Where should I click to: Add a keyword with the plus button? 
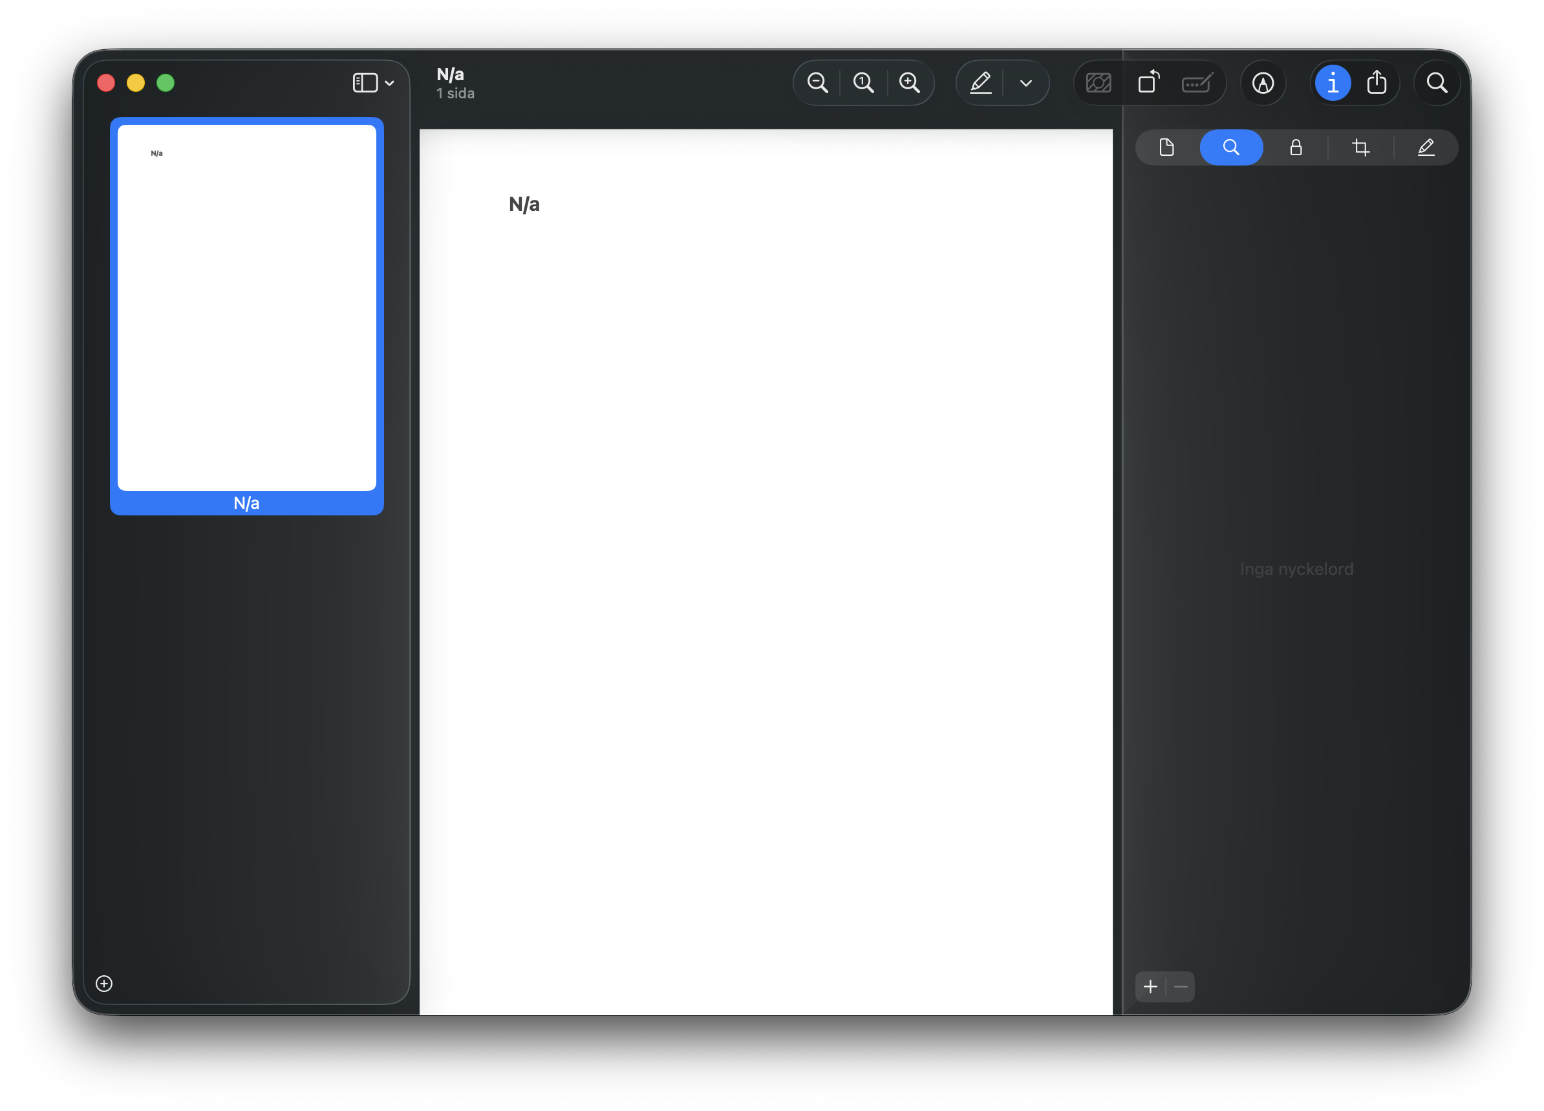coord(1150,986)
